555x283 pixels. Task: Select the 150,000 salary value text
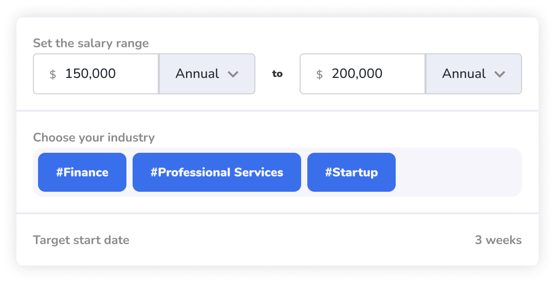click(x=90, y=74)
